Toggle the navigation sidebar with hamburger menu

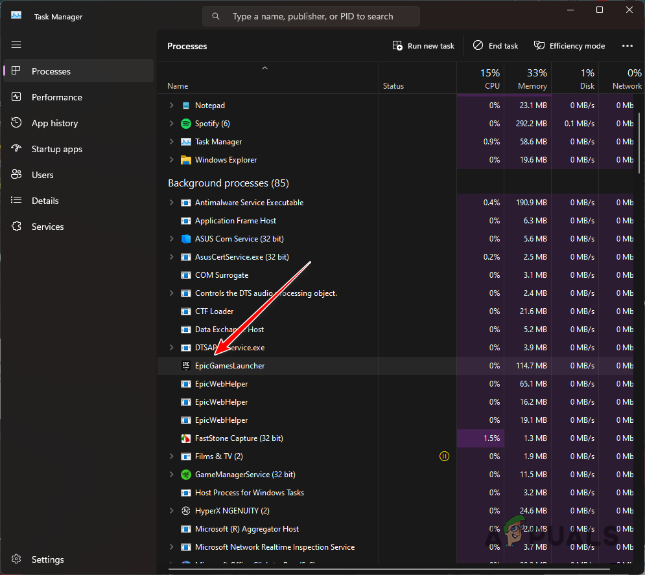(x=16, y=45)
